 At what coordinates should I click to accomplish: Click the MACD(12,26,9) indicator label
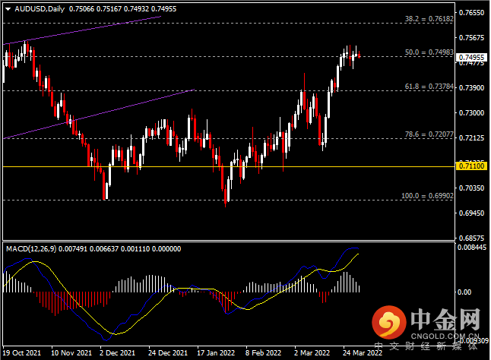tap(31, 249)
